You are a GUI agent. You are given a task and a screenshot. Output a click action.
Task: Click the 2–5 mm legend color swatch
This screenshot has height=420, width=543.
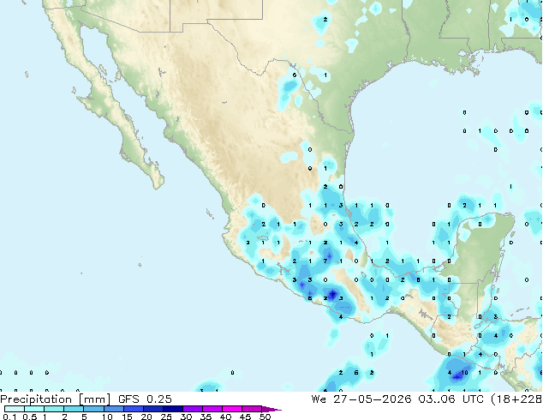tap(75, 409)
